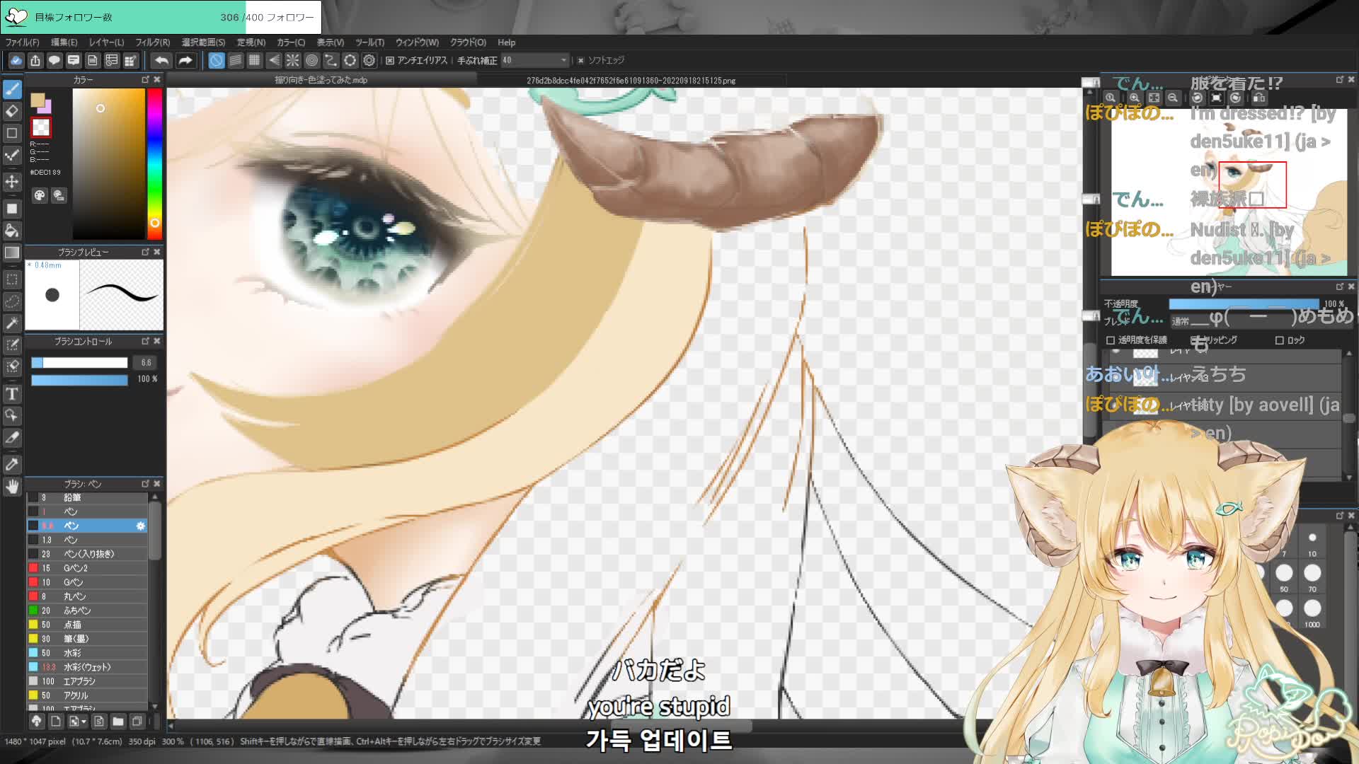The image size is (1359, 764).
Task: Choose the 丸ペン brush
Action: point(87,596)
